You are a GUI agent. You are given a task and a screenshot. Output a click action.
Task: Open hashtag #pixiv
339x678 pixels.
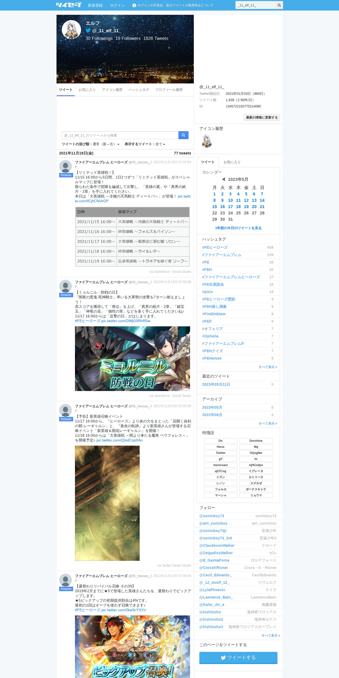pyautogui.click(x=208, y=292)
